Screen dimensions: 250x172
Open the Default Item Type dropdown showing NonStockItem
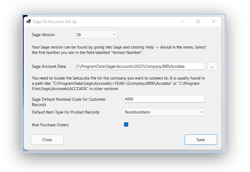164,112
